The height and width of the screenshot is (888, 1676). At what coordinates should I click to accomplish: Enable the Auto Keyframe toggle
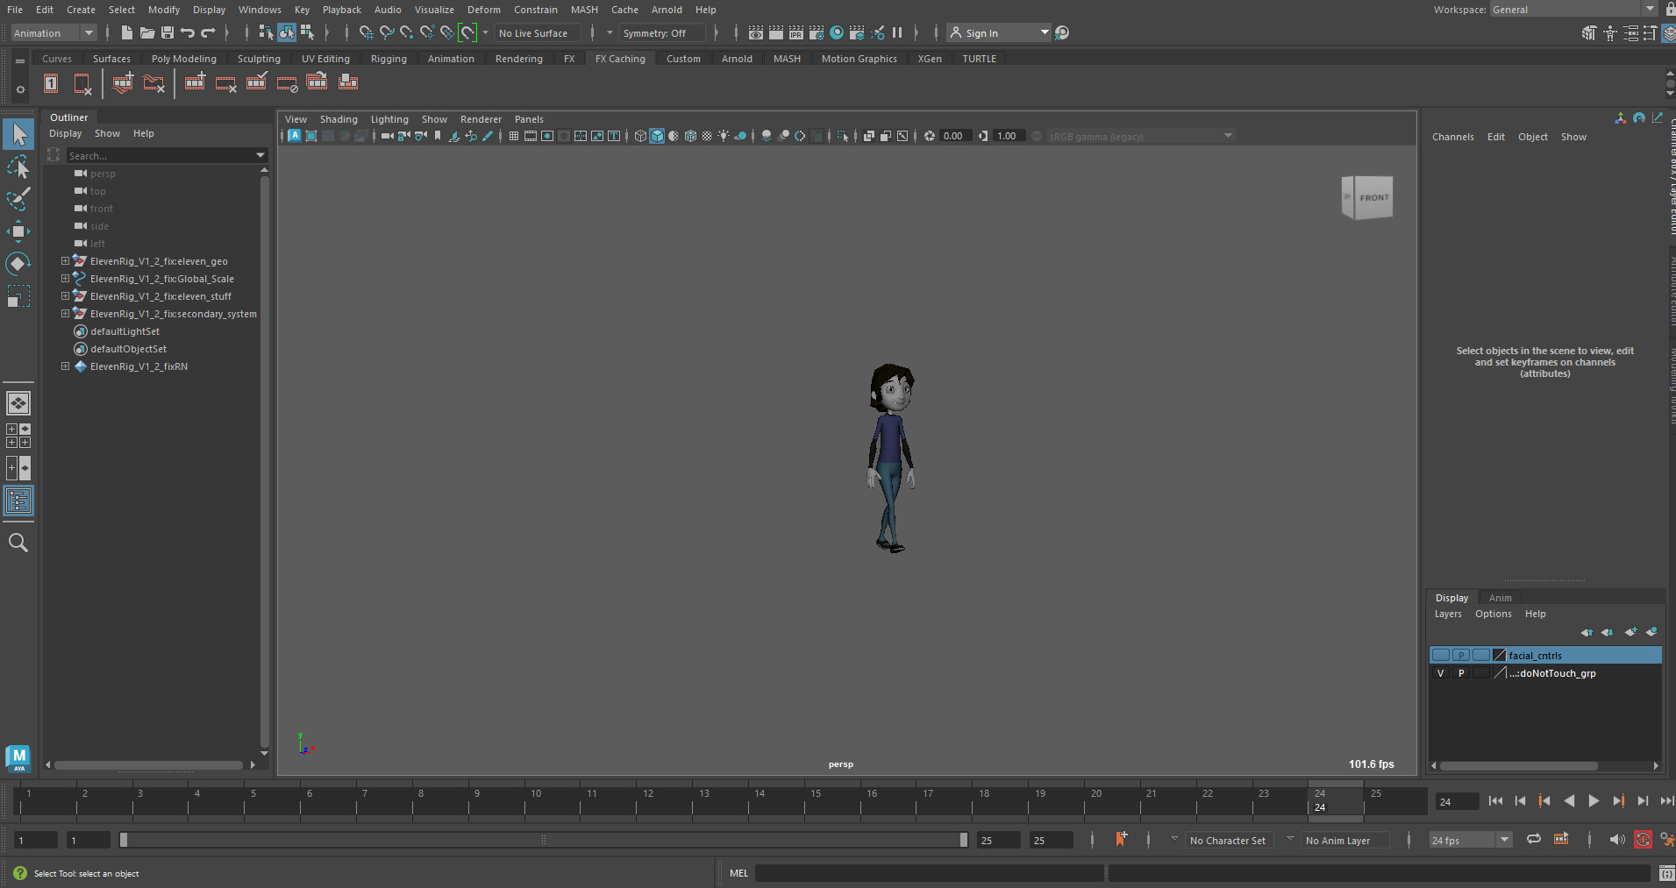1643,839
